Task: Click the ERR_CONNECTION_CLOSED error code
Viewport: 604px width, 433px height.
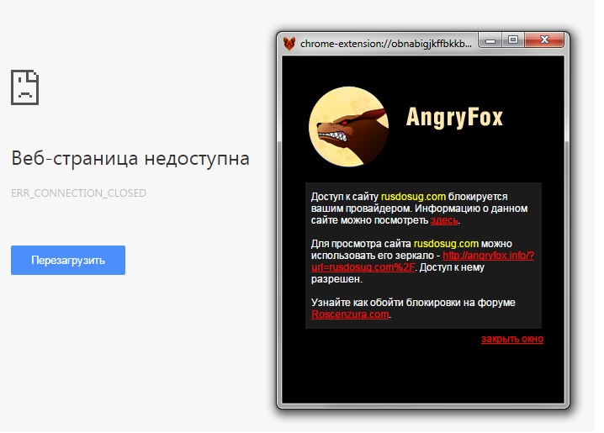Action: [78, 193]
